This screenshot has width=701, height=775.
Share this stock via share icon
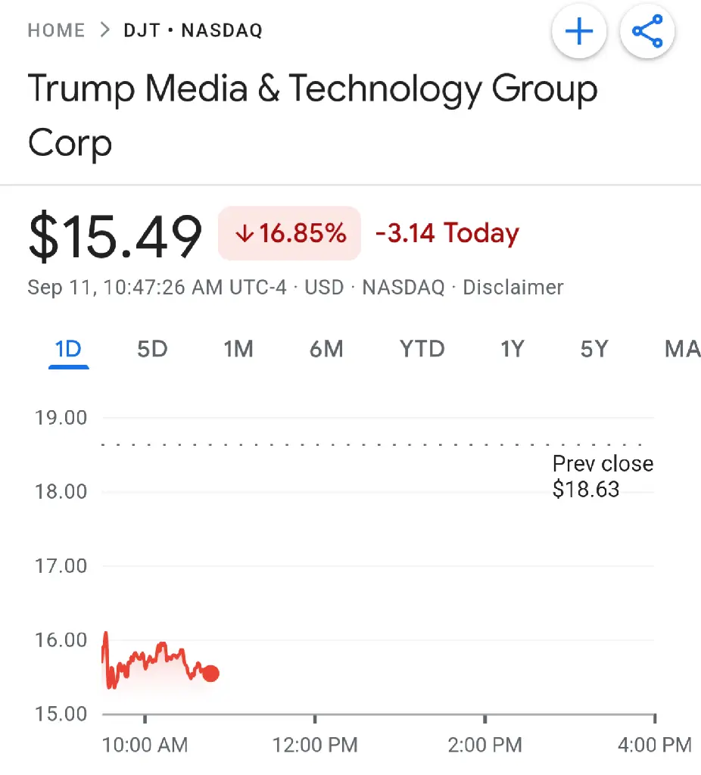click(x=647, y=31)
